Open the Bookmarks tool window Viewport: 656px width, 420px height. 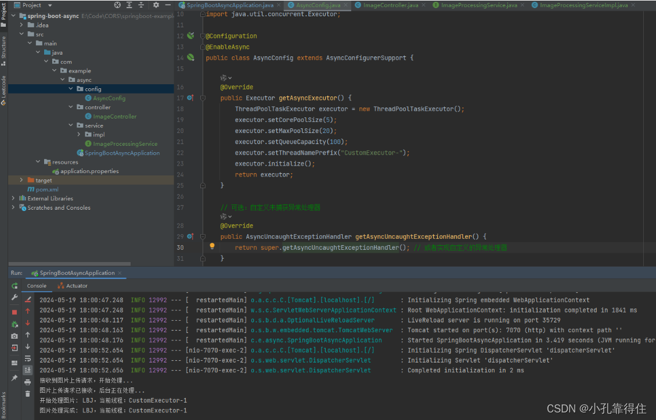5,404
